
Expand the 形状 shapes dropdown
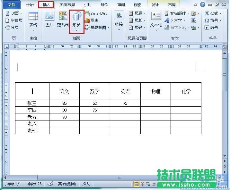tap(76, 30)
